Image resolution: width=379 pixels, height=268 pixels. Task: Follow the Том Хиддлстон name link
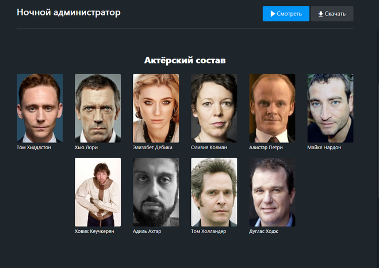pyautogui.click(x=34, y=147)
